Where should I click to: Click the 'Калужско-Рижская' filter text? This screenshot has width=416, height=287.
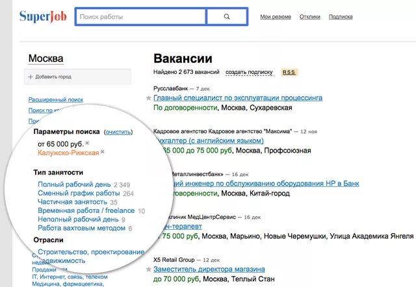tap(68, 153)
